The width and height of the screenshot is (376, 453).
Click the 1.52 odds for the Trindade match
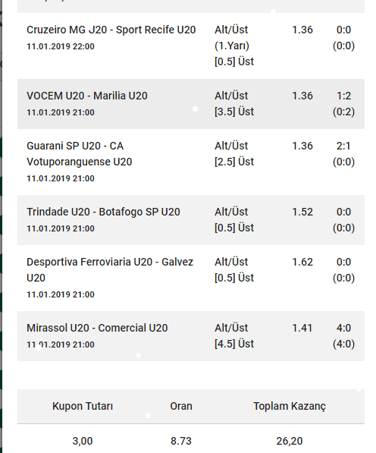click(302, 212)
